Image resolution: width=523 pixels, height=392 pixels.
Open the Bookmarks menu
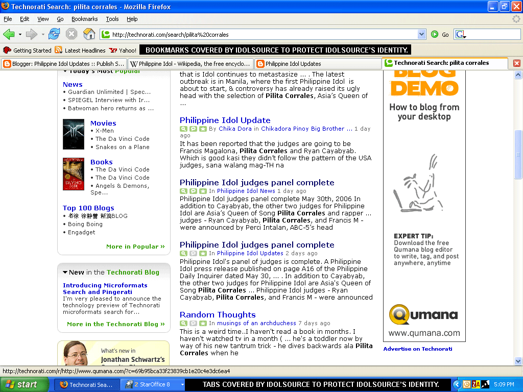click(85, 19)
